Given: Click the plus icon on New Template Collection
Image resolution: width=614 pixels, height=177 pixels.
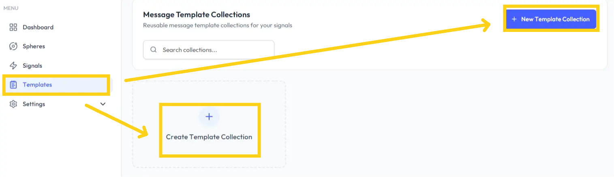Looking at the screenshot, I should click(x=514, y=19).
